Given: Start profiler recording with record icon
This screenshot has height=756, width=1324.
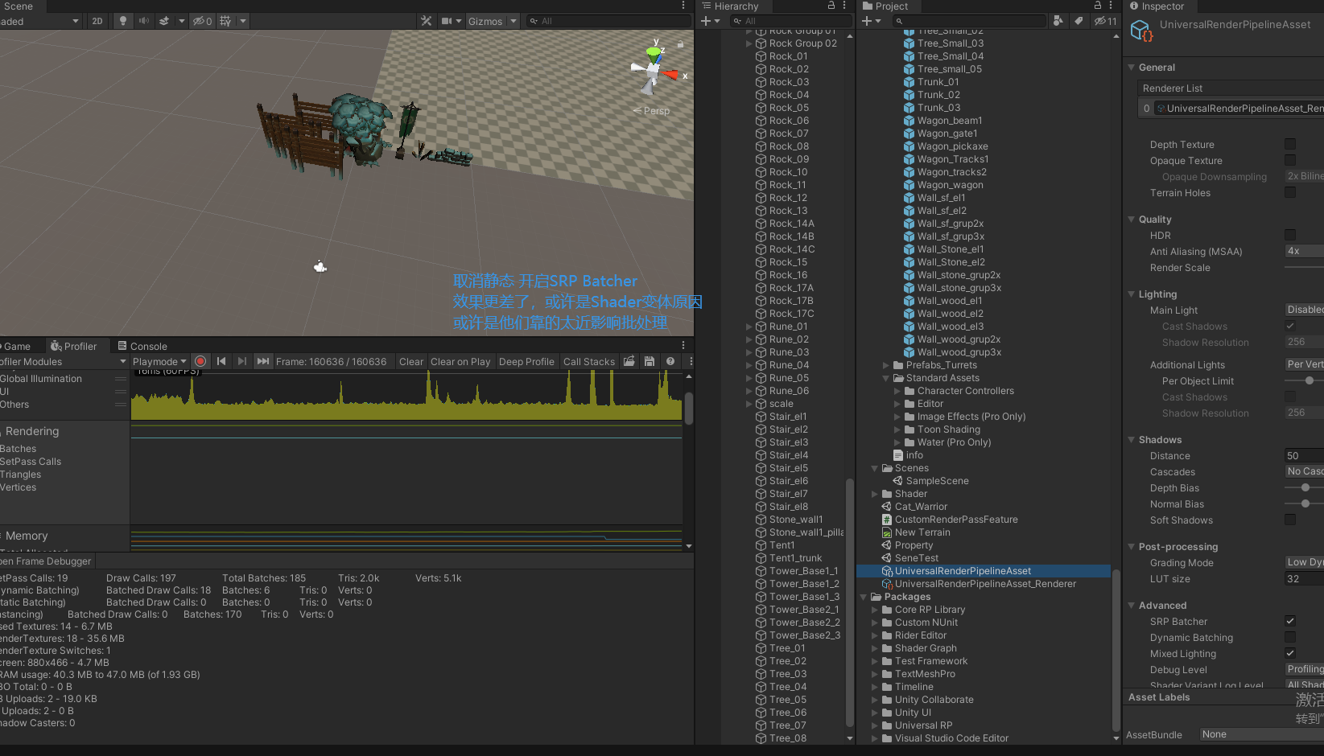Looking at the screenshot, I should click(200, 361).
